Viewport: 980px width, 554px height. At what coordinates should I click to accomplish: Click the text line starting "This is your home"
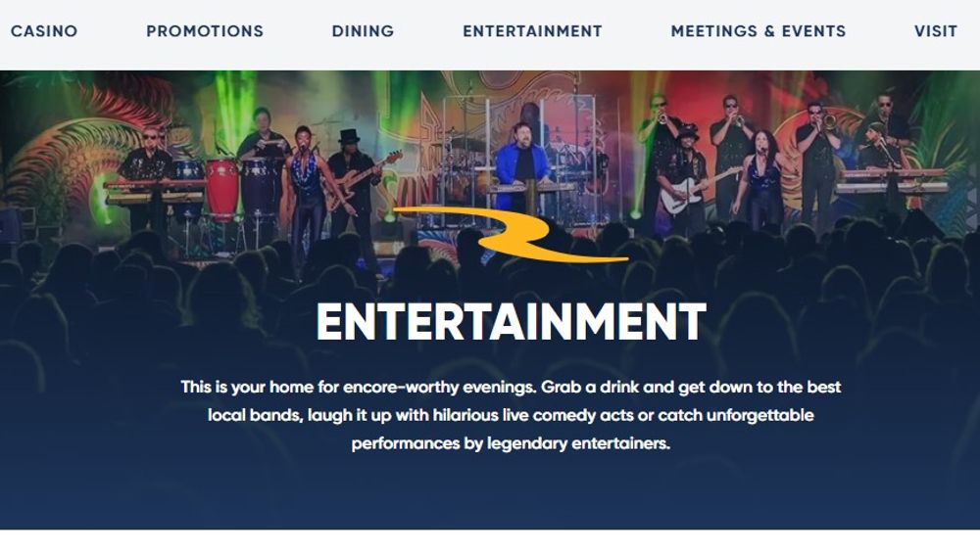pyautogui.click(x=511, y=388)
